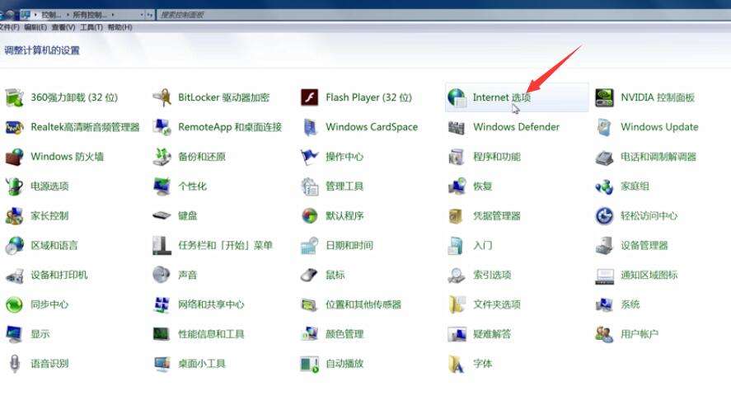Click in the 搜索控制面板 search box

443,15
